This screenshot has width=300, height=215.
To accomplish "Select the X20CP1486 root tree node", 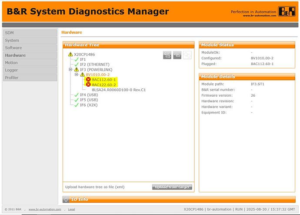I will click(84, 54).
